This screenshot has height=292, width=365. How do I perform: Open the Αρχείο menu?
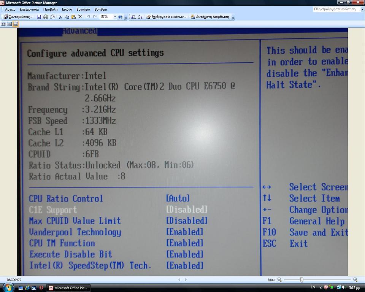tap(10, 10)
